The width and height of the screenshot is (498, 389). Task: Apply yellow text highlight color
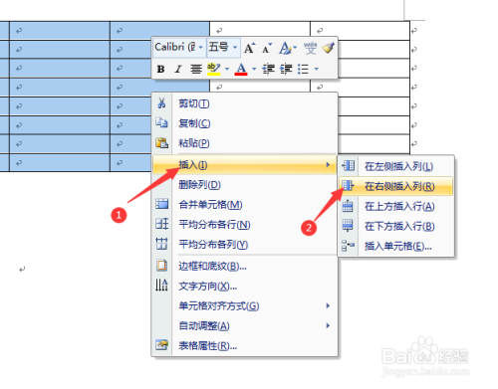pyautogui.click(x=213, y=69)
